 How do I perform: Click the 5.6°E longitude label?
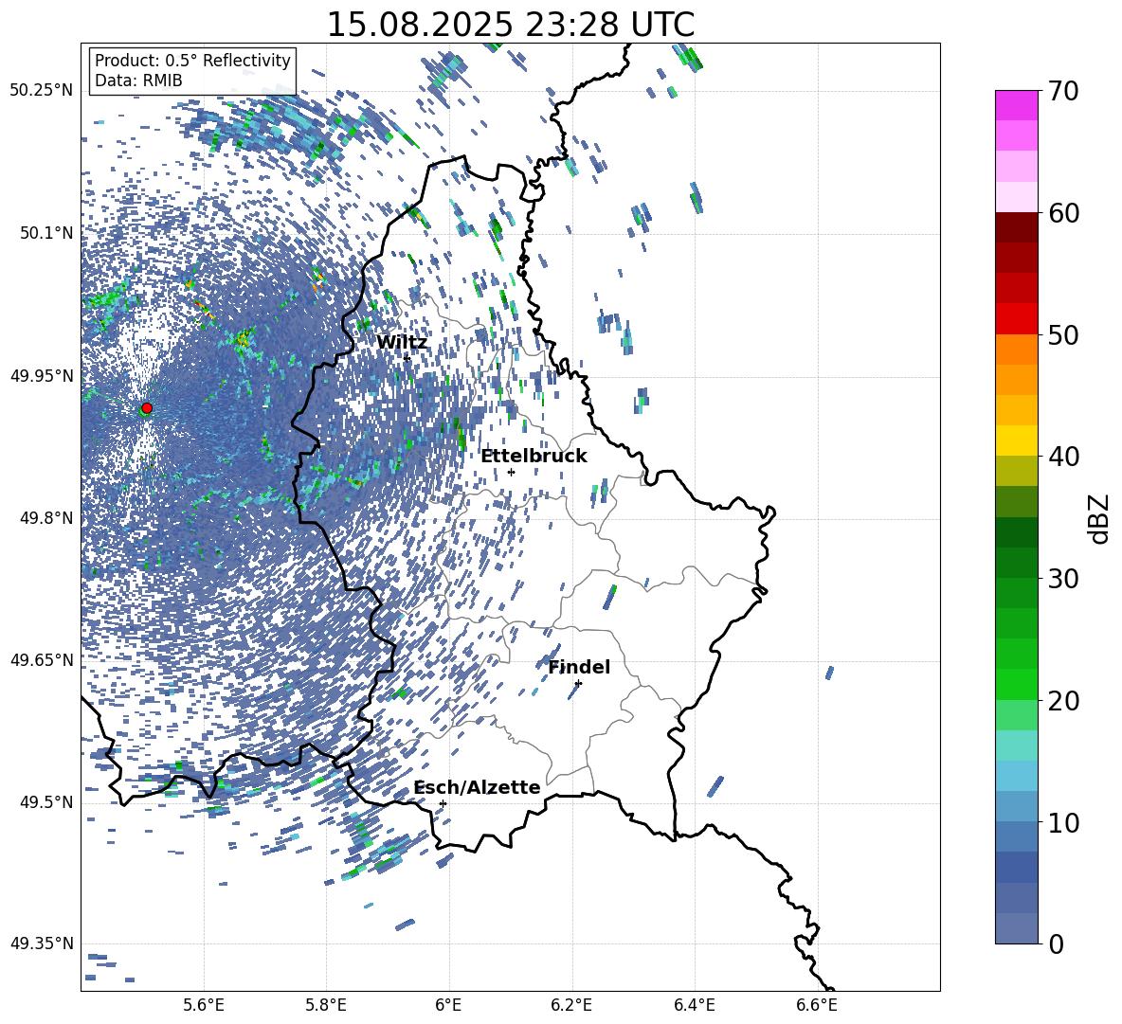[204, 1005]
